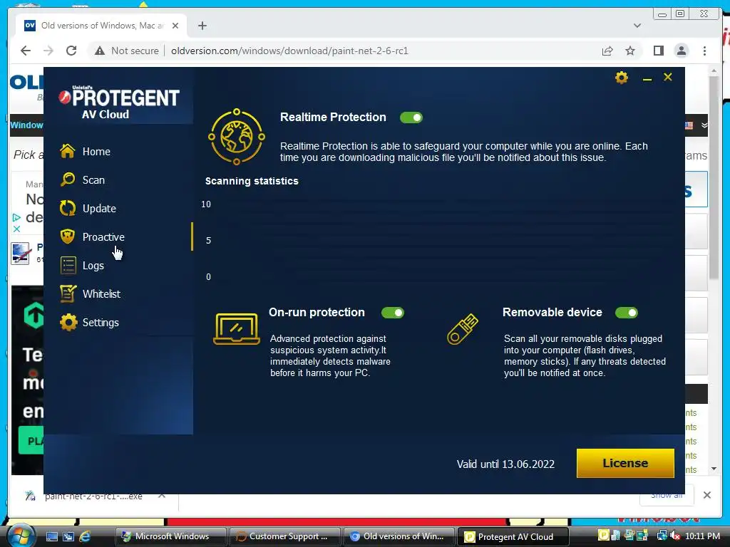Click the Settings gear icon in the sidebar

tap(68, 323)
